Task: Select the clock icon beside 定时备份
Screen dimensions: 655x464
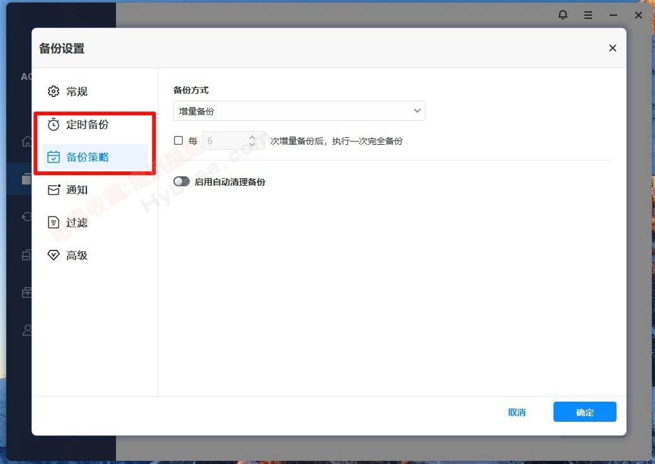Action: tap(54, 124)
